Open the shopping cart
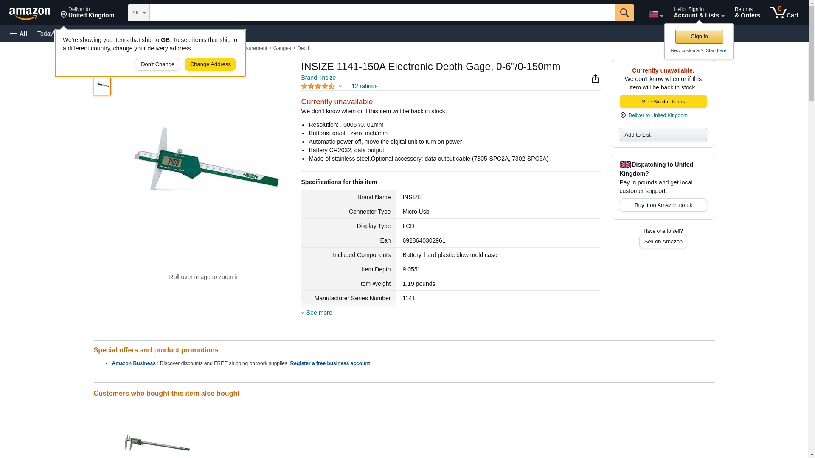The width and height of the screenshot is (815, 458). 784,13
